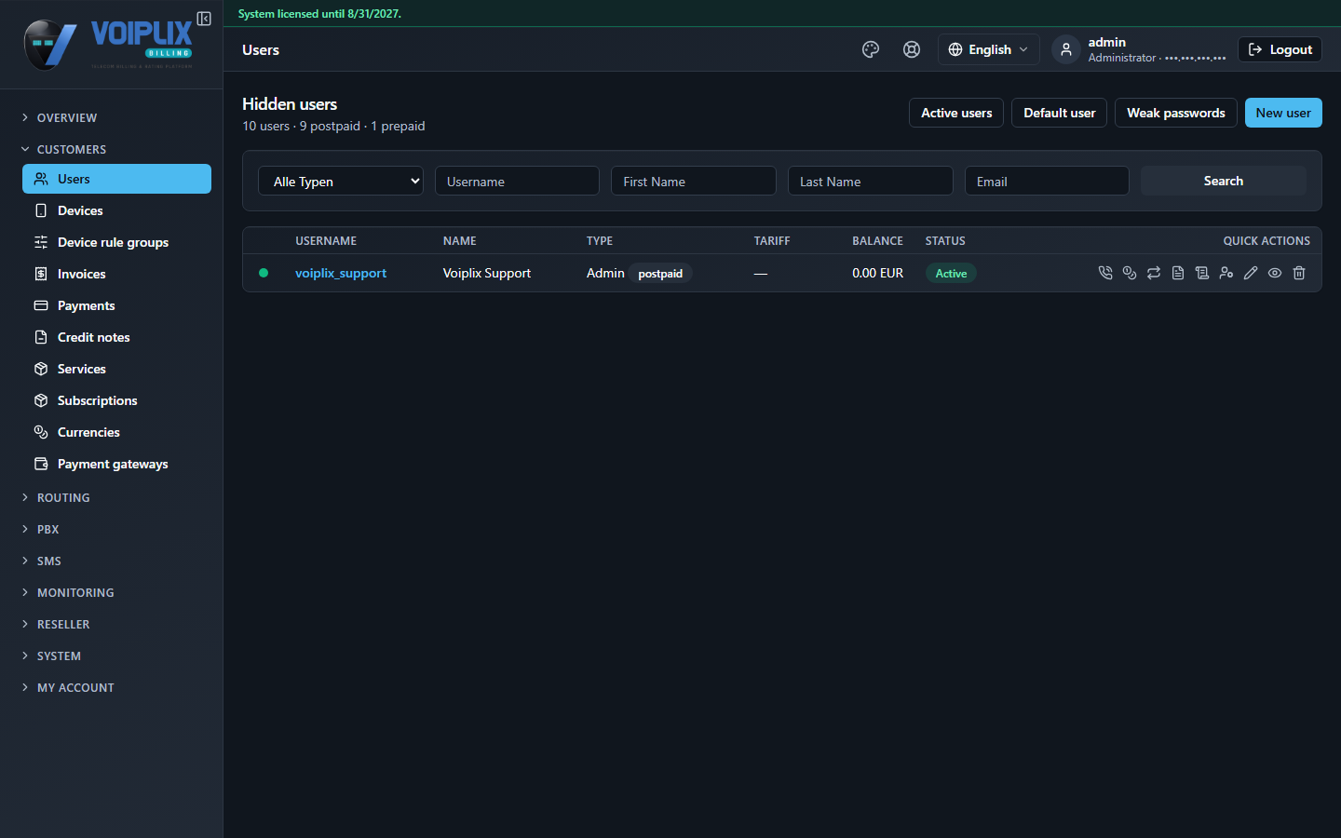Image resolution: width=1341 pixels, height=838 pixels.
Task: Collapse the CUSTOMERS section
Action: 72,149
